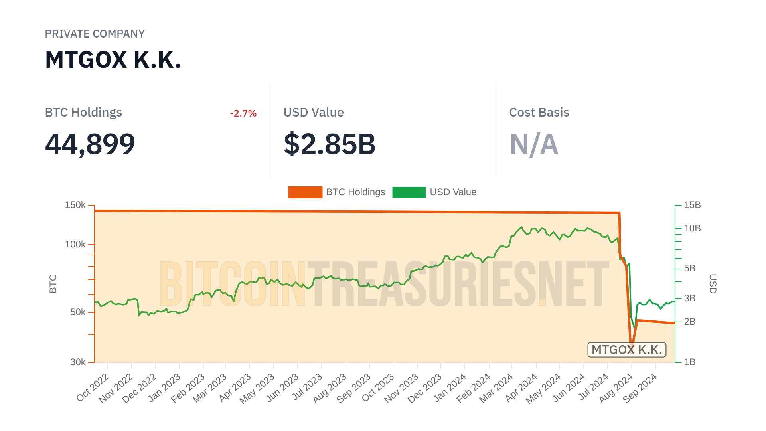The width and height of the screenshot is (766, 431).
Task: Click the green USD Value legend swatch
Action: pyautogui.click(x=409, y=192)
